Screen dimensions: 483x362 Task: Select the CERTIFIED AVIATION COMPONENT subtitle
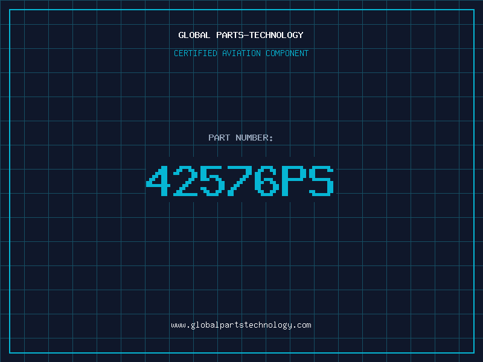241,53
